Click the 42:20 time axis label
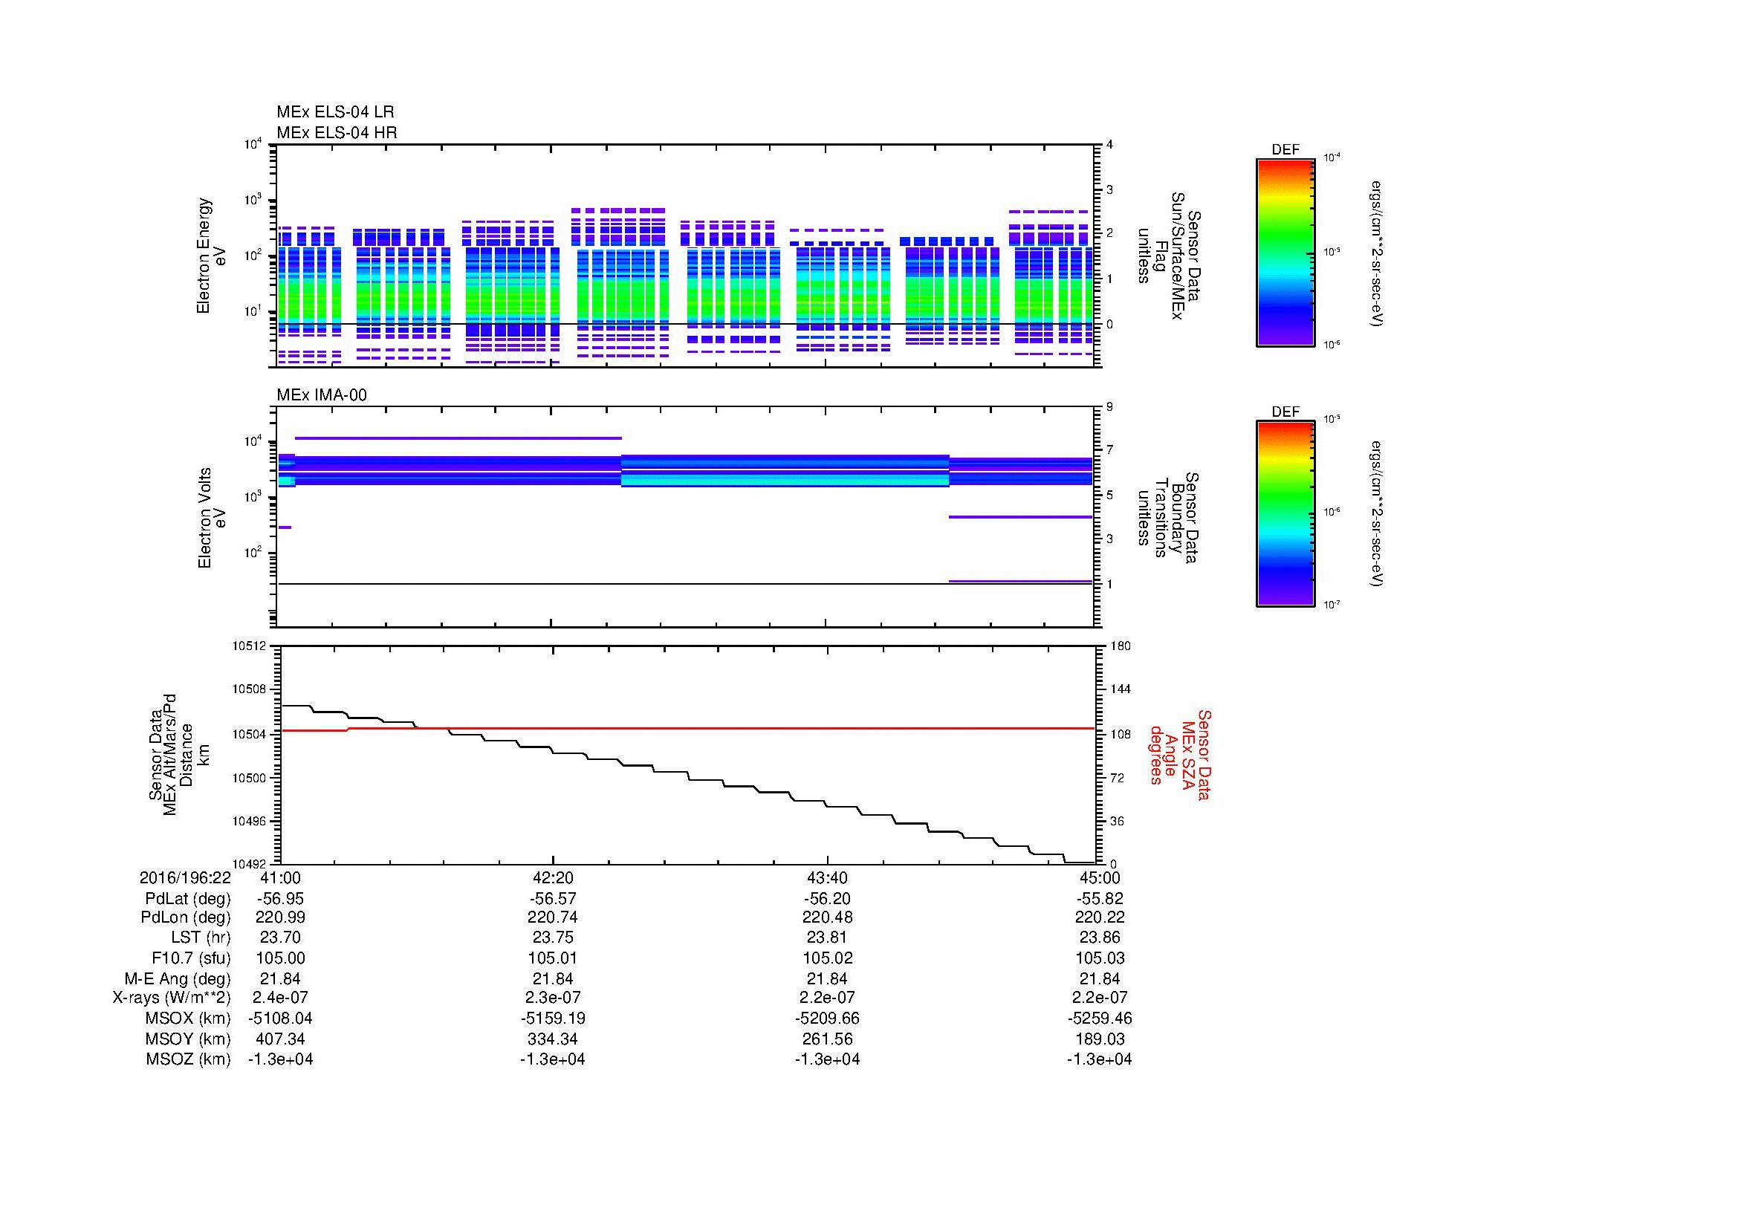Image resolution: width=1738 pixels, height=1228 pixels. tap(553, 877)
